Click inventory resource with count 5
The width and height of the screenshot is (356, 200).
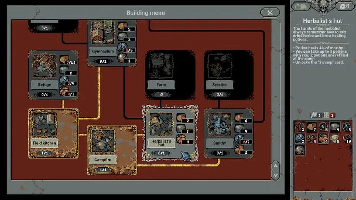coord(323,127)
